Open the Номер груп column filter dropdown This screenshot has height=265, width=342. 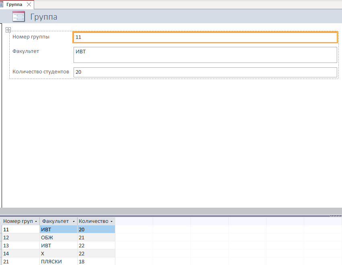(36, 221)
